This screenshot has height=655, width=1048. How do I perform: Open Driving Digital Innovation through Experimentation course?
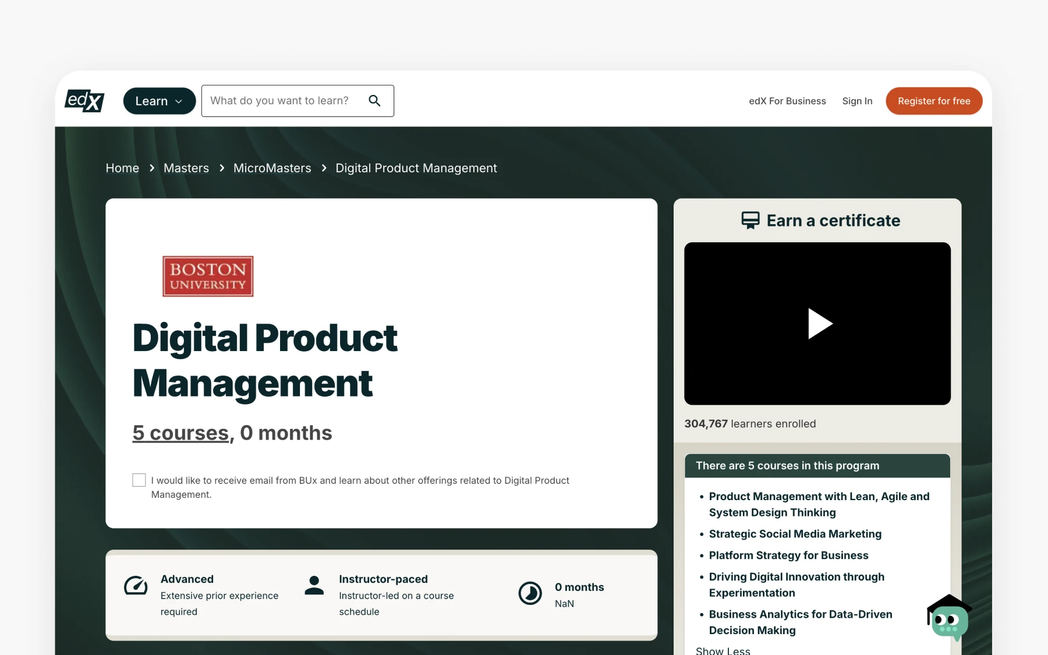click(796, 585)
